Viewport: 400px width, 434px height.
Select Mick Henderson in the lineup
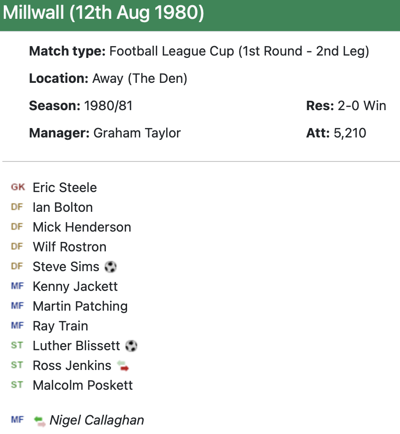[82, 227]
